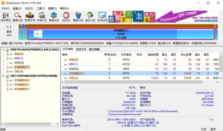Click scroll-left arrow of tree panel

[2, 124]
